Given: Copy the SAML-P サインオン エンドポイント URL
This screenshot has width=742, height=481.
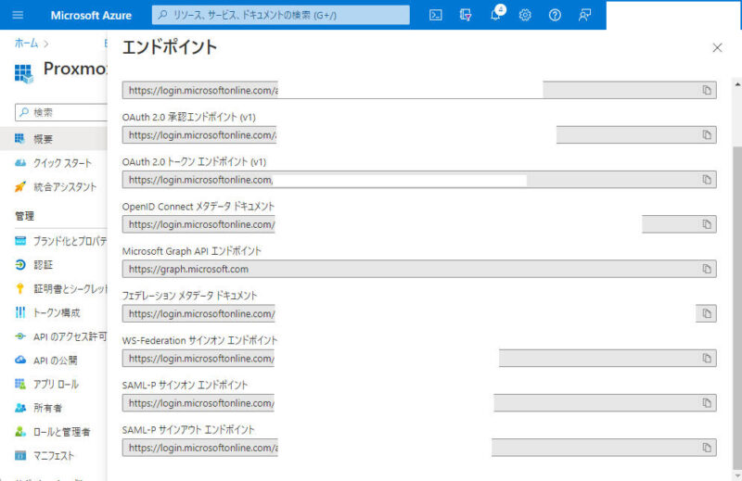Looking at the screenshot, I should point(707,403).
